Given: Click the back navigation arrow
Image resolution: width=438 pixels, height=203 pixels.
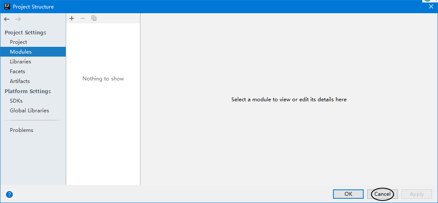Looking at the screenshot, I should pos(7,19).
